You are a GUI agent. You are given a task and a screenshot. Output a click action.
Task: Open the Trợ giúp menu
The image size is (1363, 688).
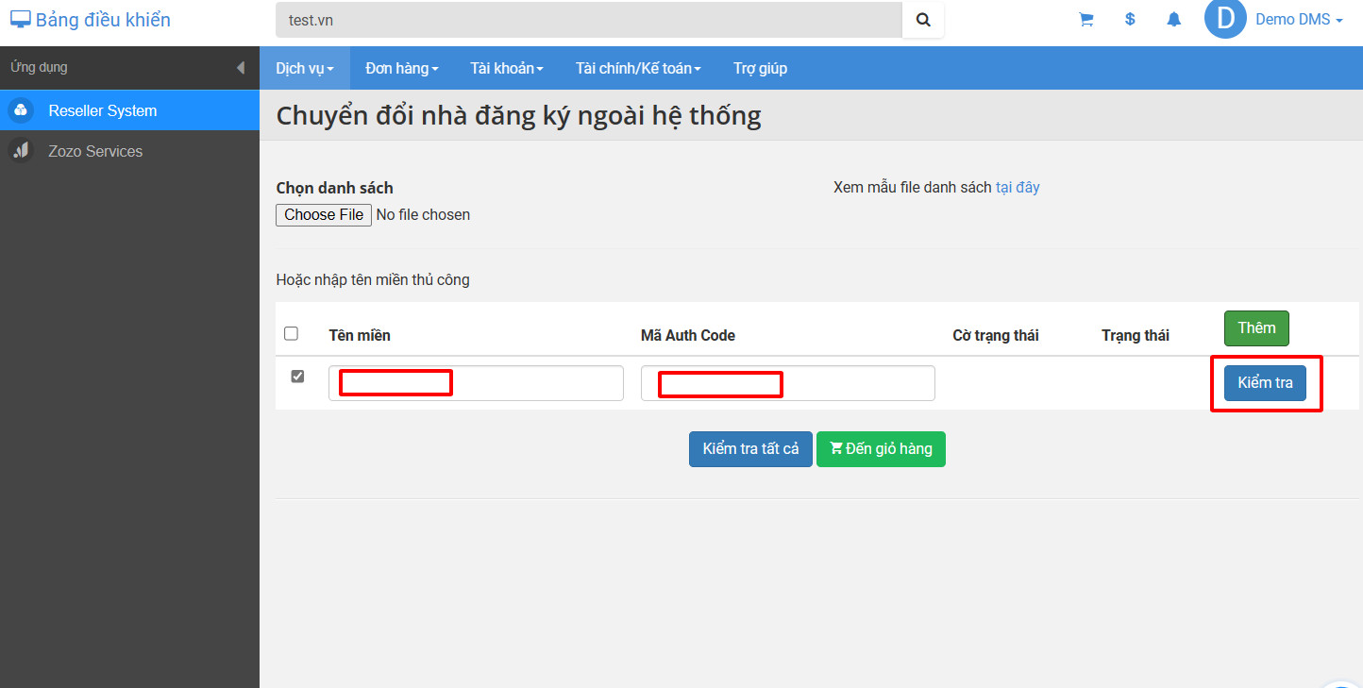pos(760,68)
